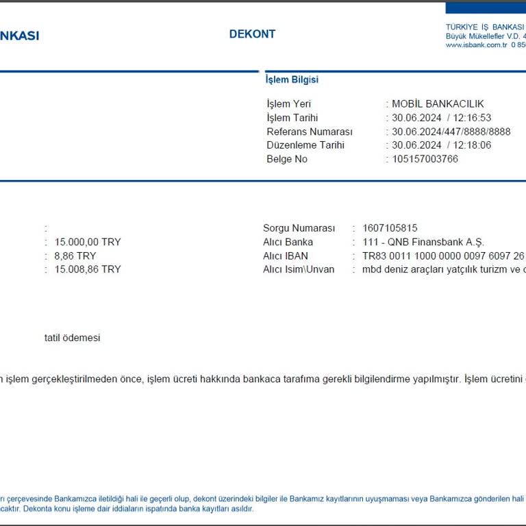This screenshot has width=526, height=526.
Task: Click the DEKONT heading
Action: click(x=252, y=34)
